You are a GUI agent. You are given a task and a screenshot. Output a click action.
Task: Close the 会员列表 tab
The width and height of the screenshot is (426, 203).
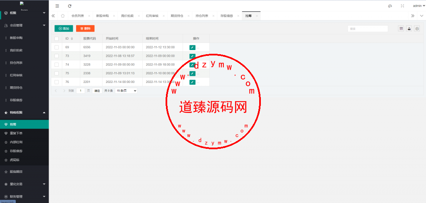pos(89,16)
